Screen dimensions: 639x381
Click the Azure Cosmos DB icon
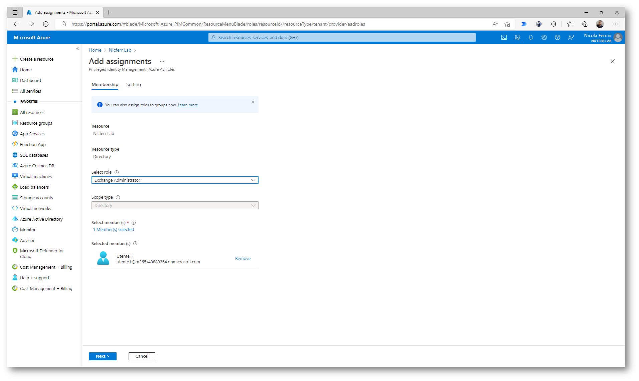coord(15,166)
